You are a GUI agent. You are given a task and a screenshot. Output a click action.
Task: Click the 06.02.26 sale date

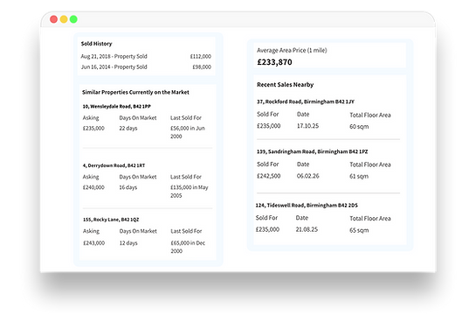(x=307, y=176)
